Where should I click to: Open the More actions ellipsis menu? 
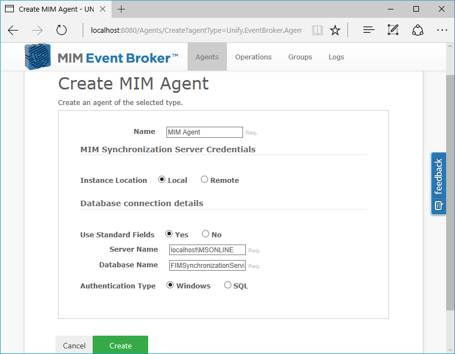click(x=442, y=30)
